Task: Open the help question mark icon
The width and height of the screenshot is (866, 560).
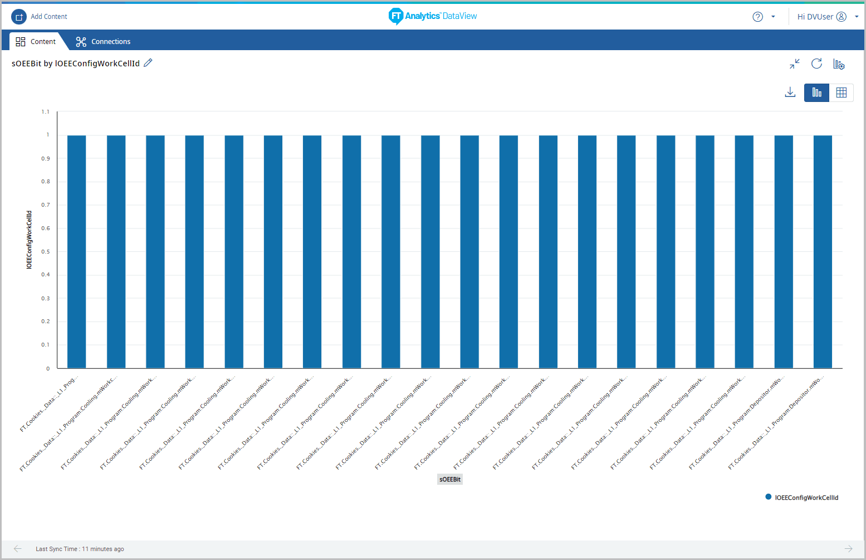Action: point(757,17)
